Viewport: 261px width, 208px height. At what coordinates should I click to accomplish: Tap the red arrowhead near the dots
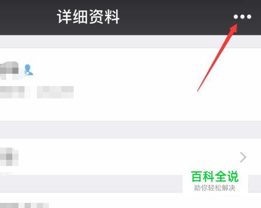[233, 28]
